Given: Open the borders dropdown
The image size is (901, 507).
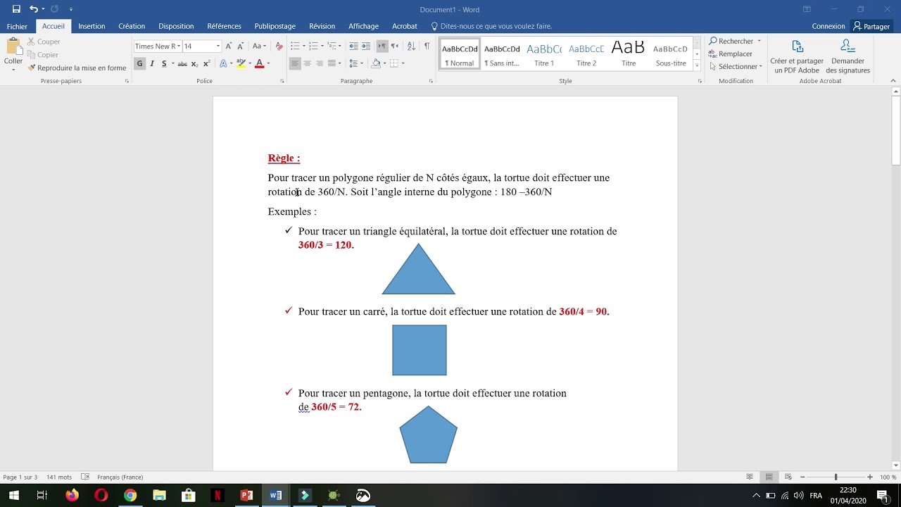Looking at the screenshot, I should coord(403,63).
